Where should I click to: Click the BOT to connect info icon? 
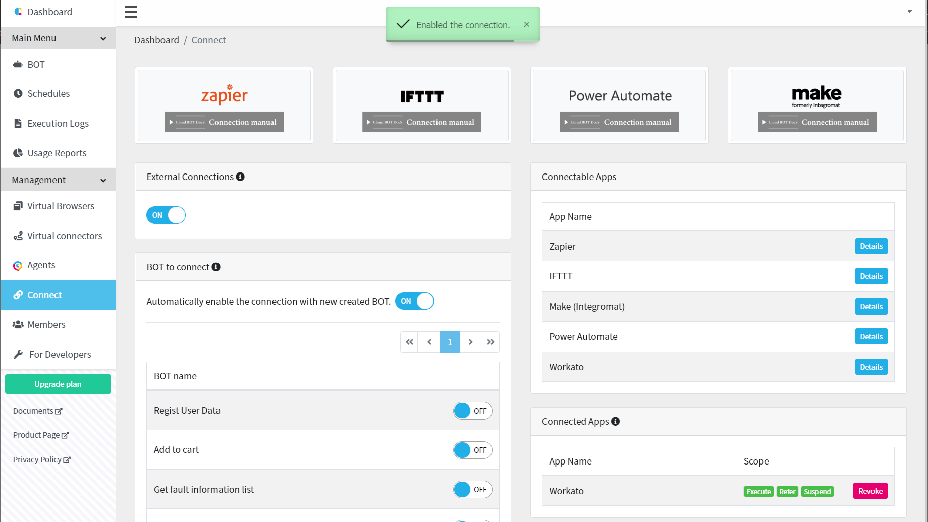pyautogui.click(x=216, y=267)
